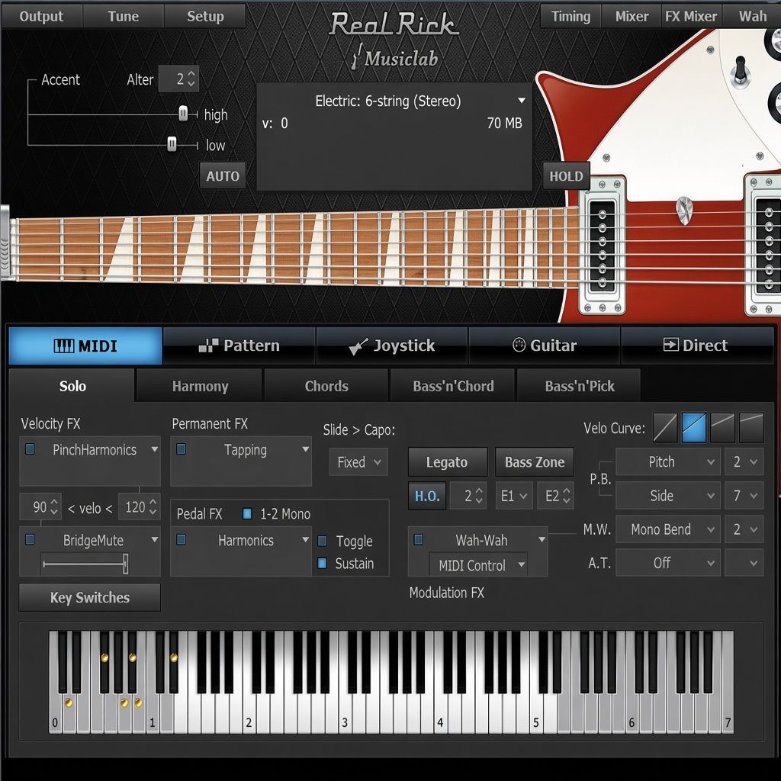
Task: Click the E2 bass zone stepper
Action: (567, 496)
